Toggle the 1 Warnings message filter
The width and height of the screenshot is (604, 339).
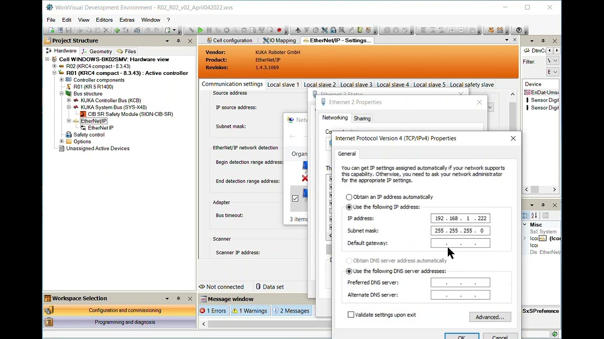coord(250,311)
